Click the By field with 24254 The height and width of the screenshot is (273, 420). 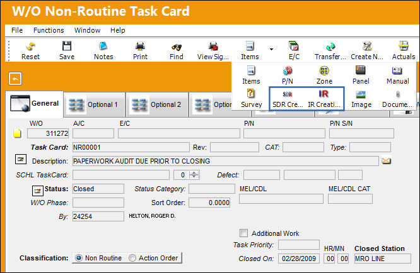click(98, 216)
